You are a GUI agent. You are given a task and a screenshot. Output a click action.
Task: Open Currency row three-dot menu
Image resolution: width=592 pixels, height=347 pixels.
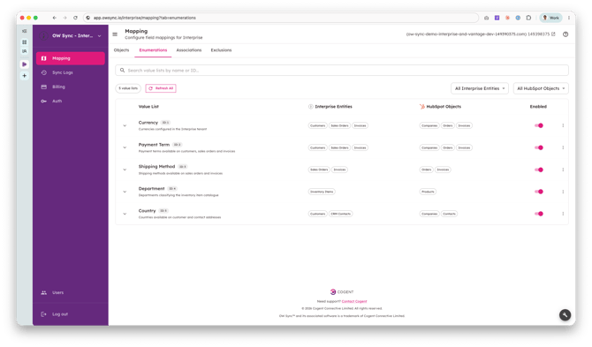coord(563,125)
